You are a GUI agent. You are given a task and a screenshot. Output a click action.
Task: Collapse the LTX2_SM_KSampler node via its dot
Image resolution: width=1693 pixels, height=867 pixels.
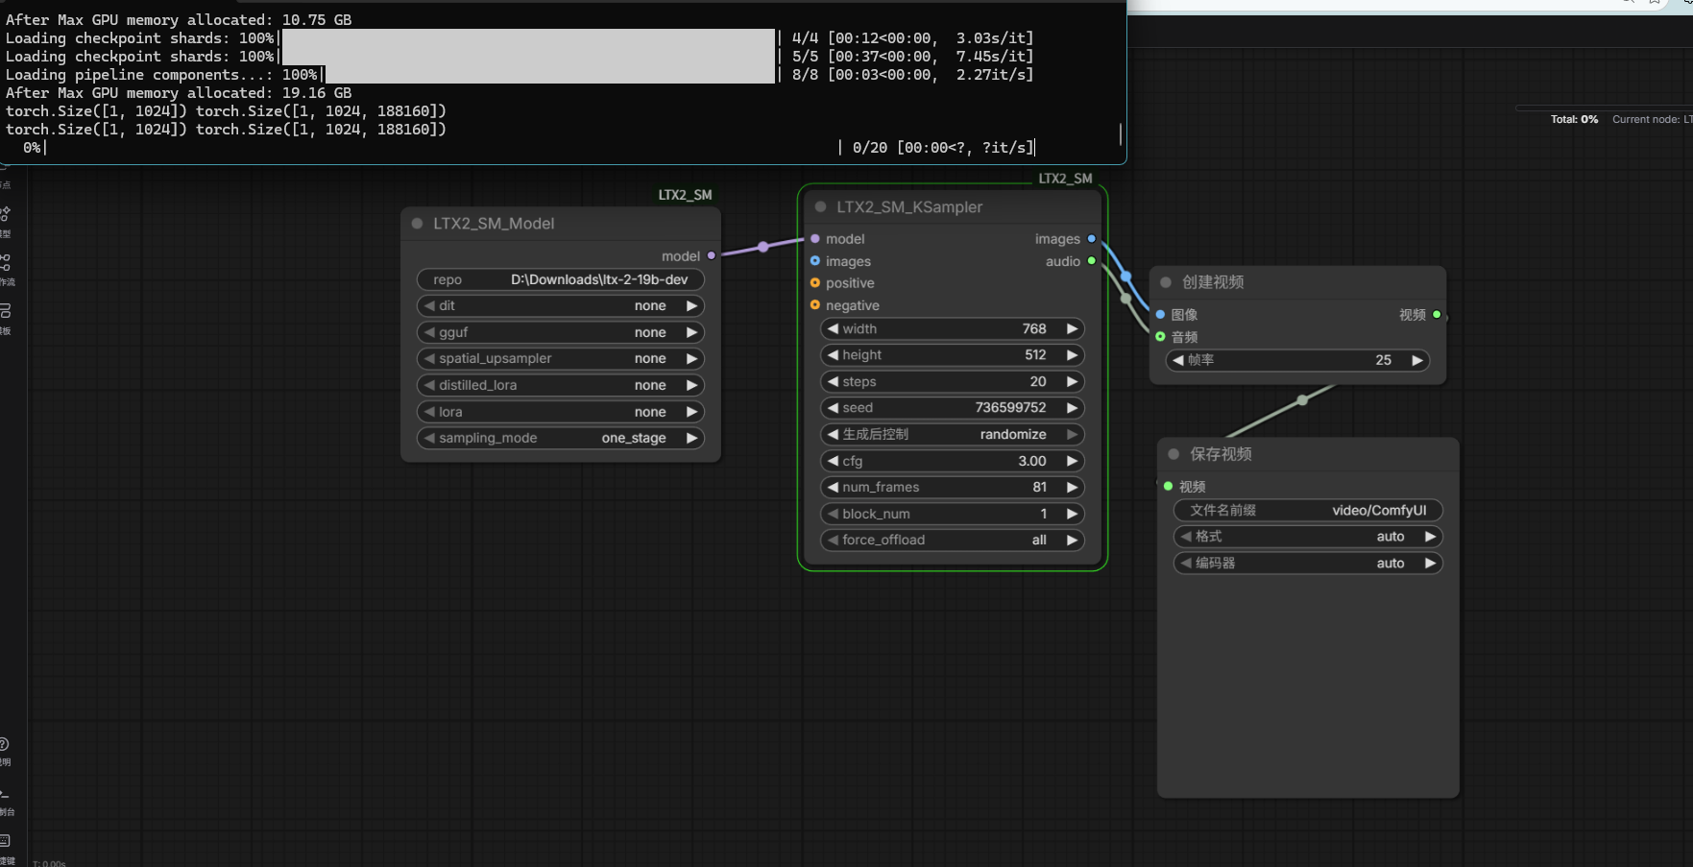click(x=821, y=207)
